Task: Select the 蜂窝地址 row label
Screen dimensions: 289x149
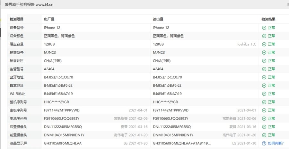Action: coord(17,85)
